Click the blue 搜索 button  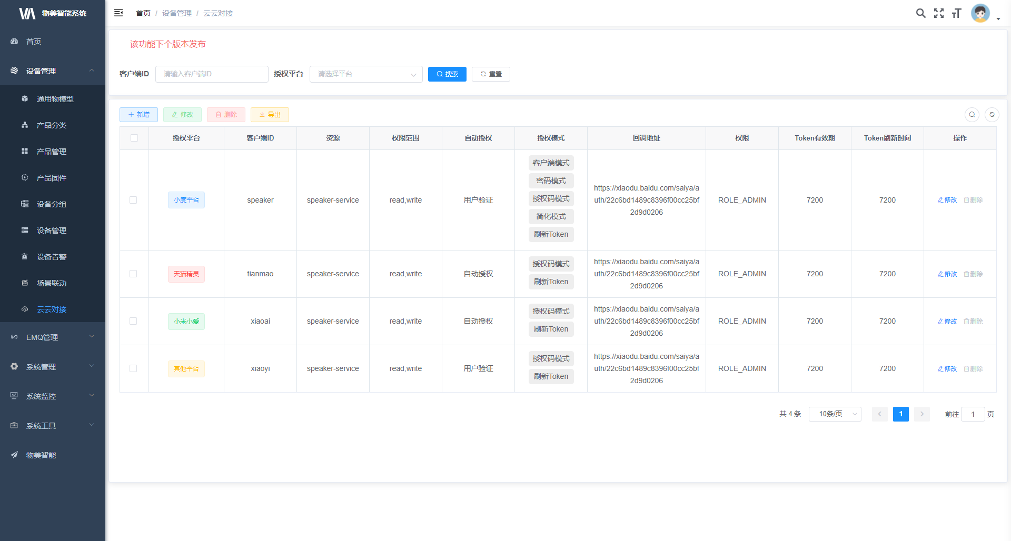pos(447,74)
